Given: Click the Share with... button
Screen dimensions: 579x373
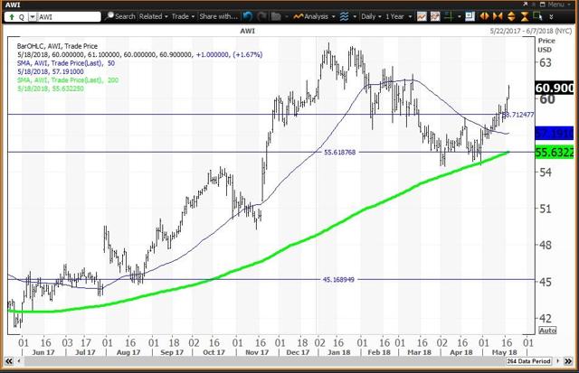Looking at the screenshot, I should click(x=218, y=16).
